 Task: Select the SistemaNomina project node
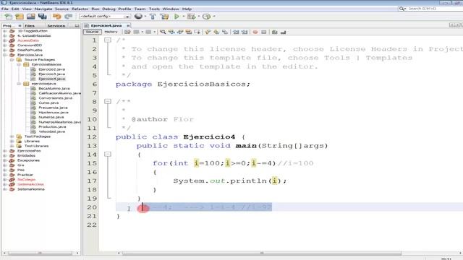click(x=30, y=189)
